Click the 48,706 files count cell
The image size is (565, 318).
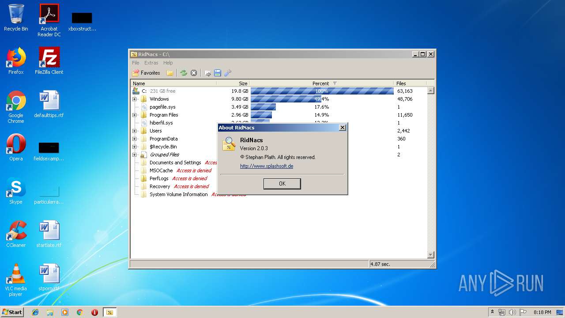coord(405,99)
